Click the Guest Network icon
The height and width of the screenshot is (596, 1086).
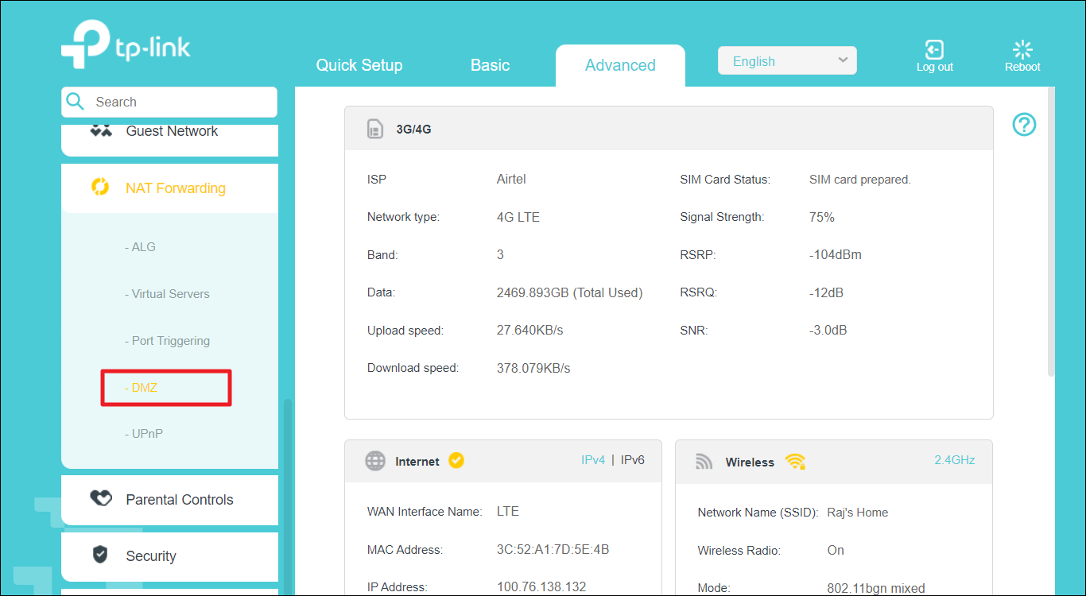(101, 131)
